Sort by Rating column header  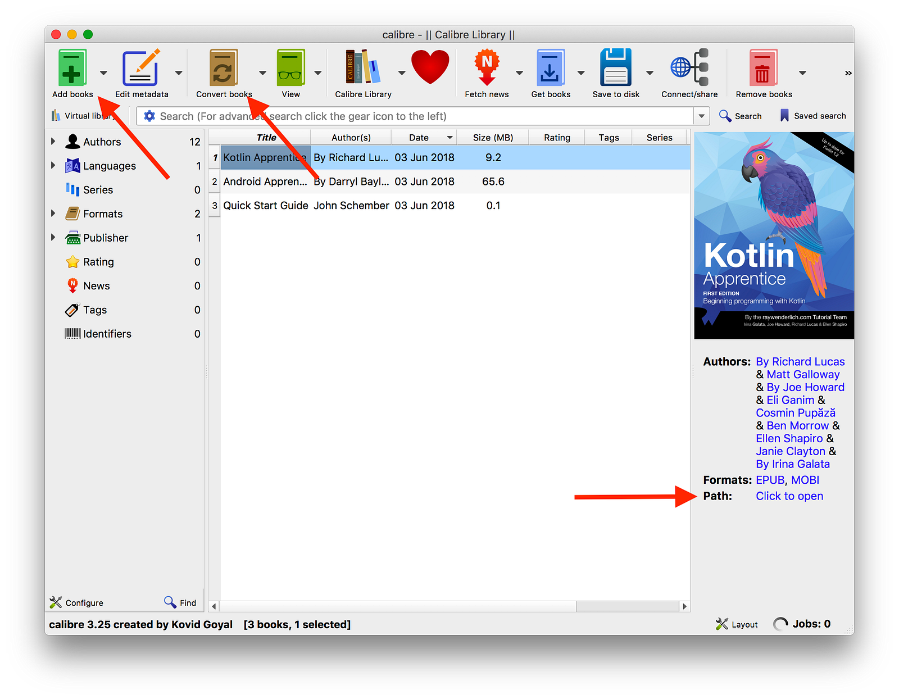557,138
